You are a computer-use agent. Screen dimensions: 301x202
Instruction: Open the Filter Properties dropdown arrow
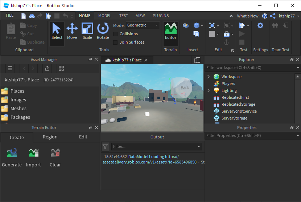pos(298,136)
